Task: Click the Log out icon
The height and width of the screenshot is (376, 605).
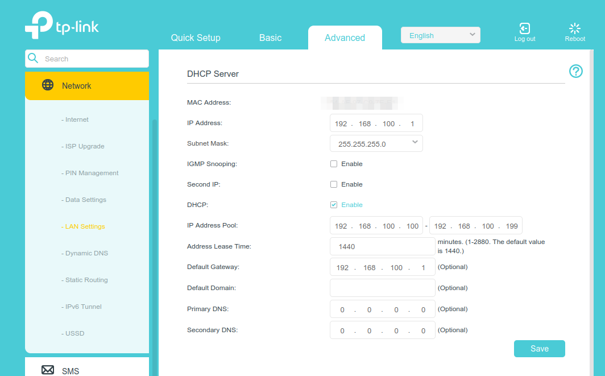Action: point(524,28)
